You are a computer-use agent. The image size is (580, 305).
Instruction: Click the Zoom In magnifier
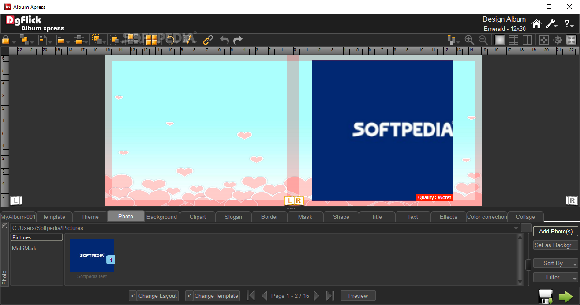pos(469,40)
